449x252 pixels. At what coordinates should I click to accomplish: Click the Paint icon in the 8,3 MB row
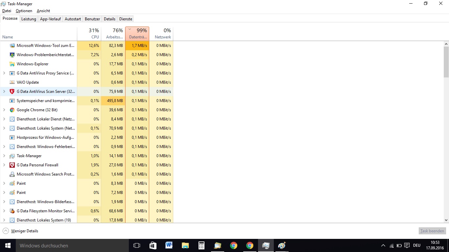(x=12, y=183)
